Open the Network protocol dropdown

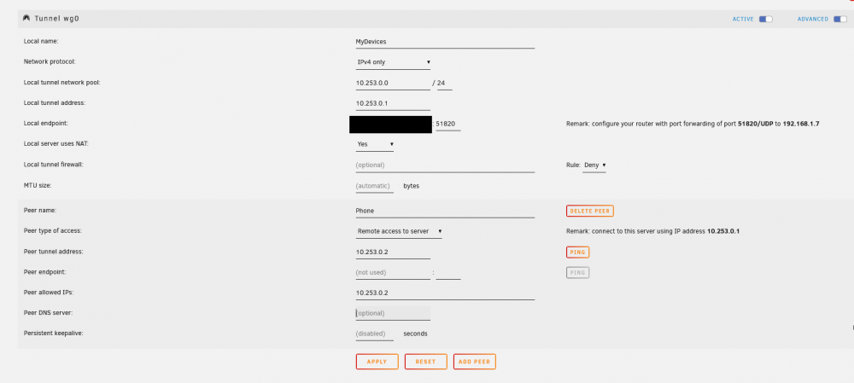(x=393, y=62)
